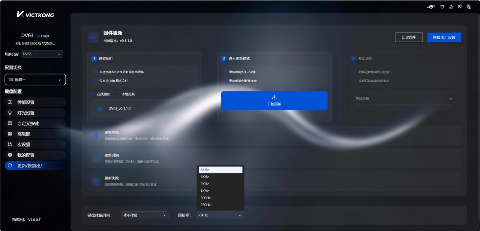Select the 本地更新 radio option
This screenshot has height=231, width=480.
pos(125,94)
